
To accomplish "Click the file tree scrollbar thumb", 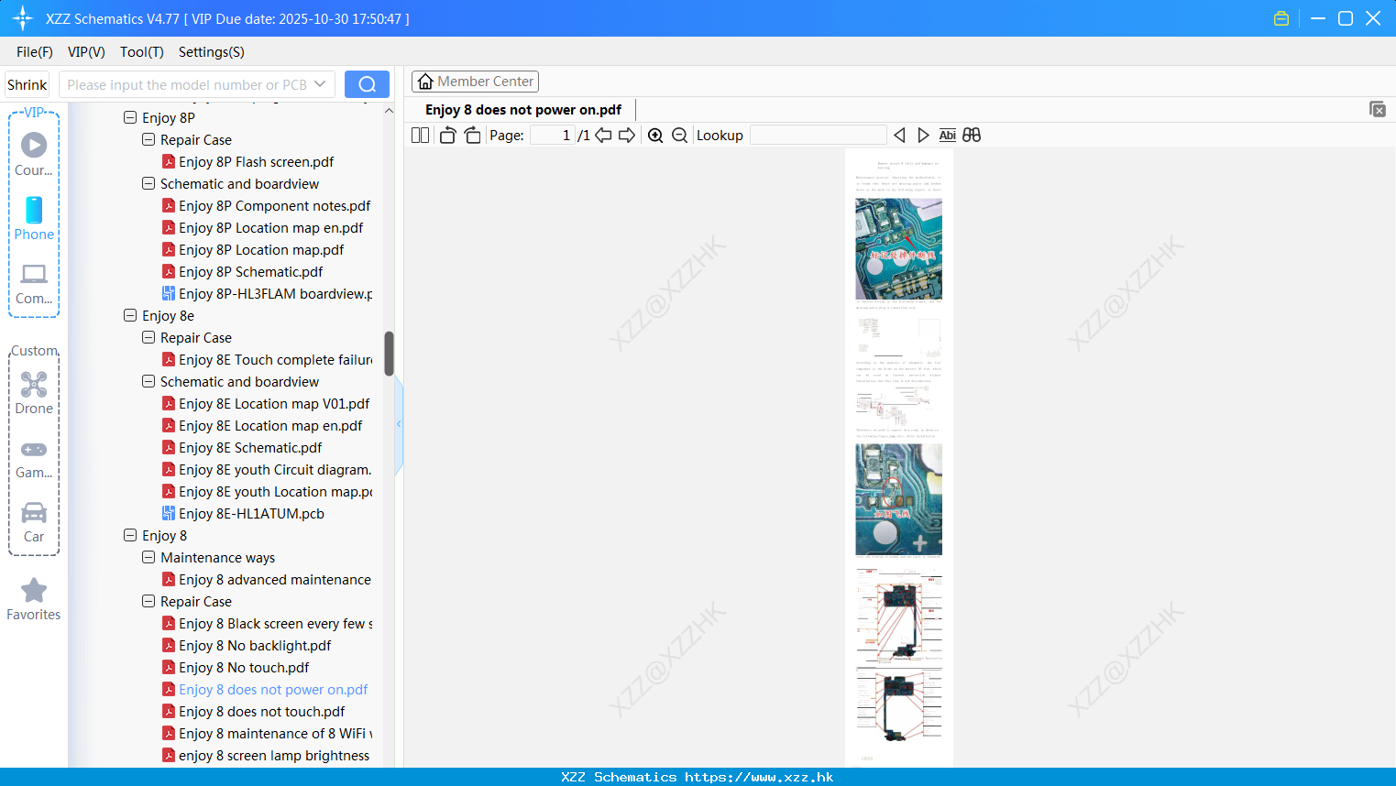I will 389,354.
